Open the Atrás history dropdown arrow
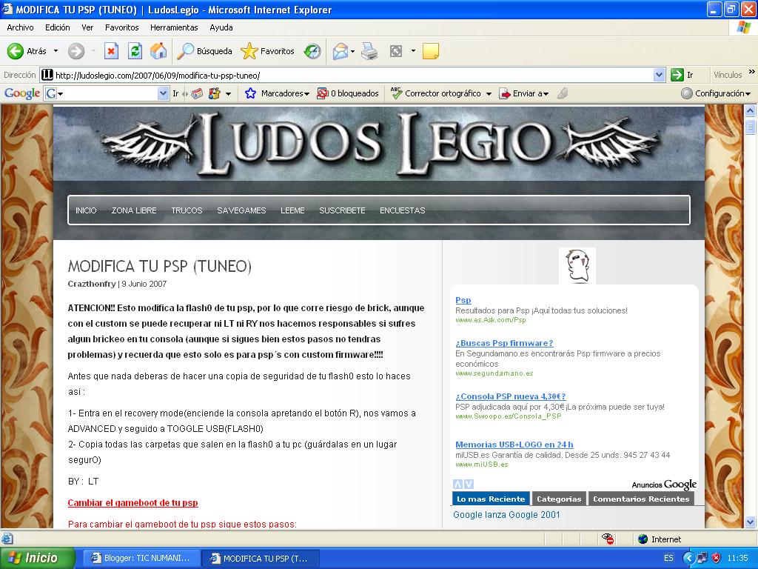 point(56,51)
